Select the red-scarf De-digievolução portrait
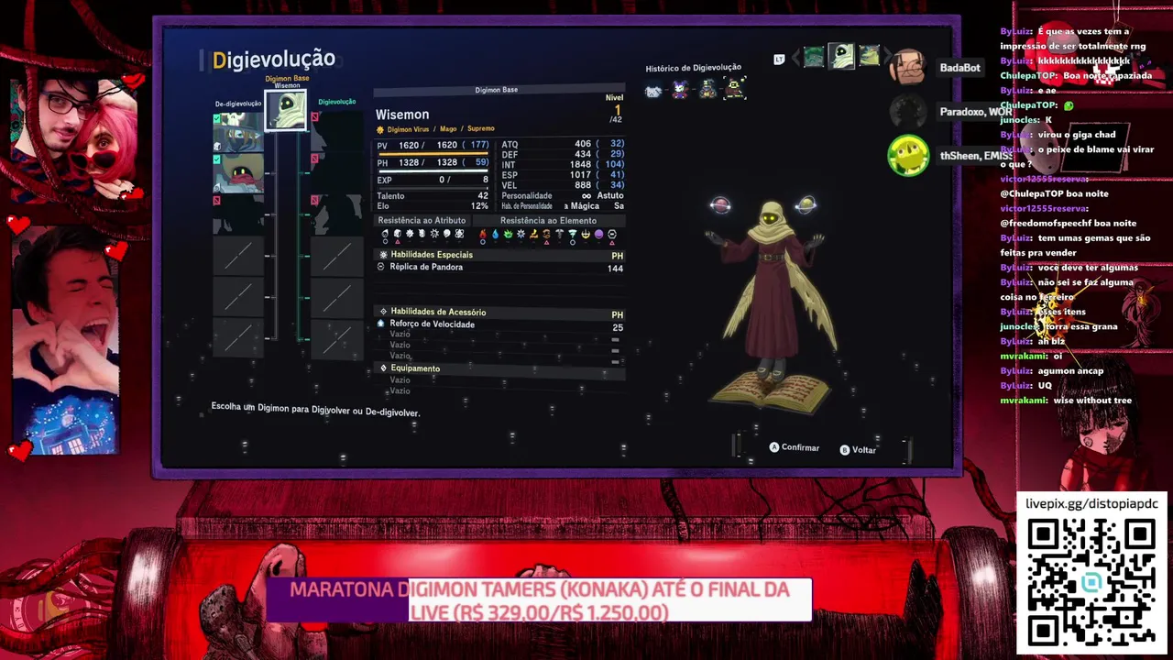 (239, 174)
